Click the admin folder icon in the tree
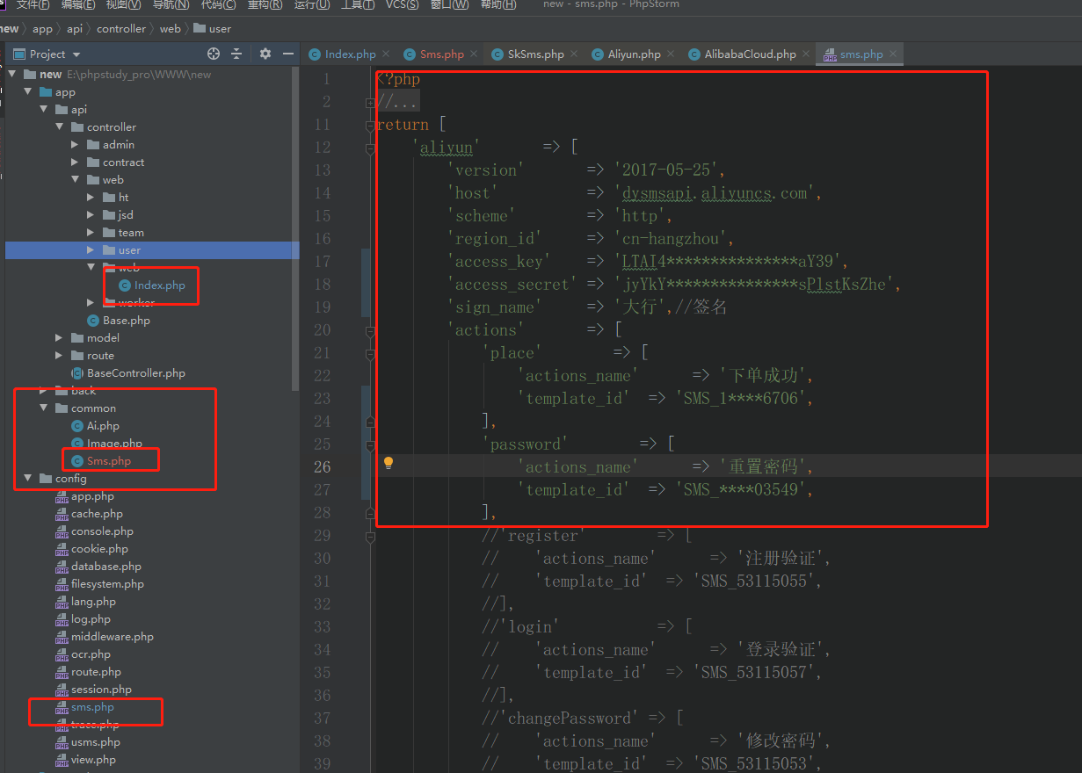Viewport: 1082px width, 773px height. (x=93, y=145)
